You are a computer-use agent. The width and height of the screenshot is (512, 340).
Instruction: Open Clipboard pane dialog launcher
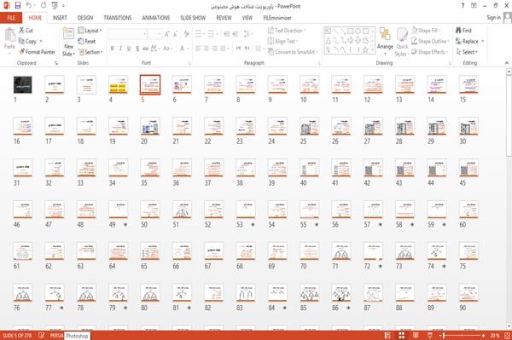(x=56, y=63)
